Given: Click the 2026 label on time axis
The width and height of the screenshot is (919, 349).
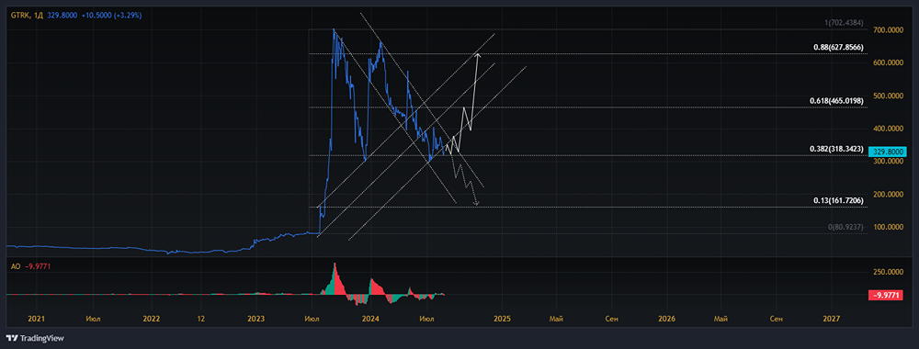Looking at the screenshot, I should (667, 319).
